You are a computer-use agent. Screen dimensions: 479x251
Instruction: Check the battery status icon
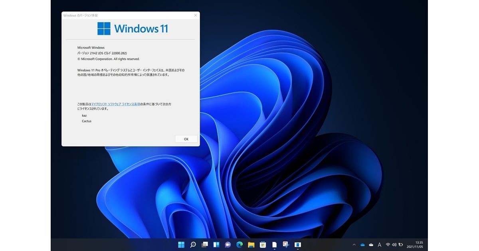click(x=401, y=245)
